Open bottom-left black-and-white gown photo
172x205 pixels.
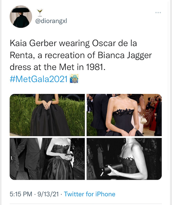point(47,159)
